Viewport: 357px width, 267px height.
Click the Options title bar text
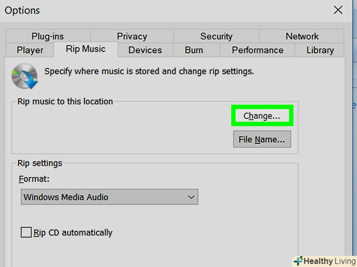pos(23,10)
